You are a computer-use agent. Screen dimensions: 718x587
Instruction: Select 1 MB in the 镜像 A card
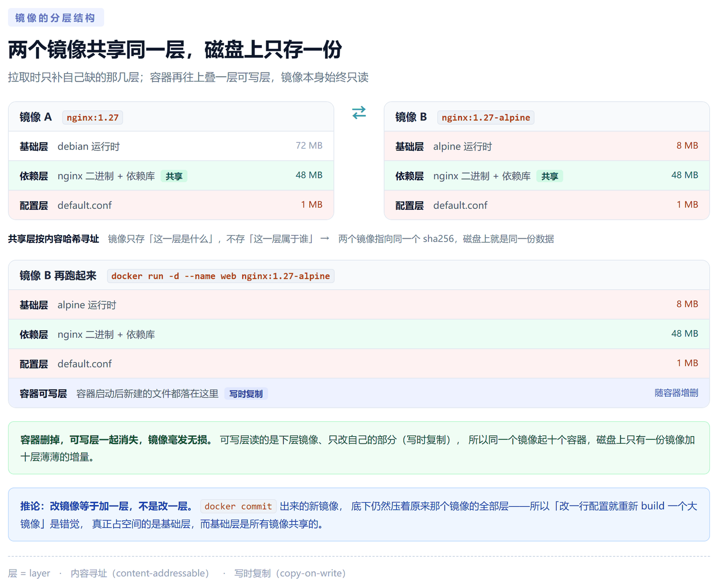312,205
